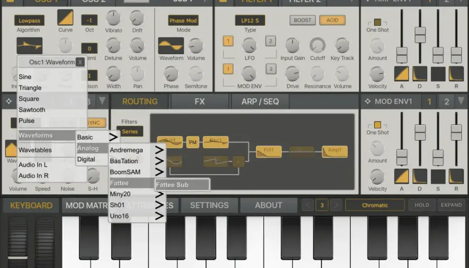Click the Filt1 routing block
Screen dimensions: 469x268
pyautogui.click(x=269, y=152)
